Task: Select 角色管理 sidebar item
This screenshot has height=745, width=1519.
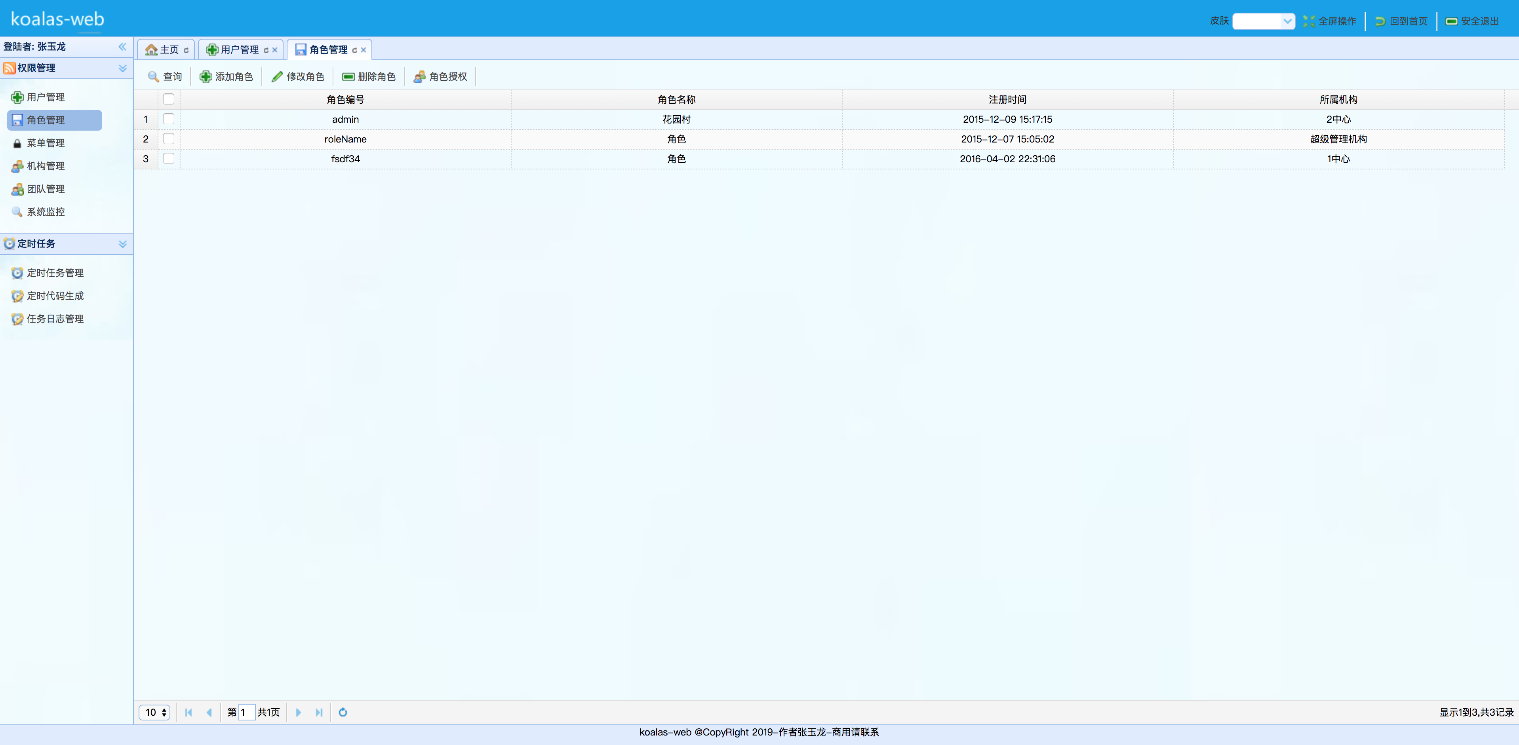Action: tap(54, 120)
